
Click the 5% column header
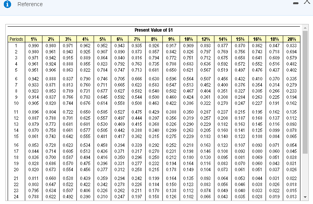102,39
